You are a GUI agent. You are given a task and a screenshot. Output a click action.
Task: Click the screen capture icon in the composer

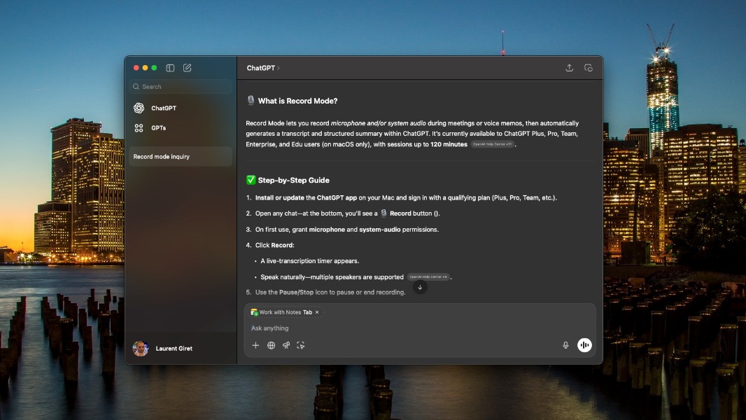pyautogui.click(x=301, y=344)
